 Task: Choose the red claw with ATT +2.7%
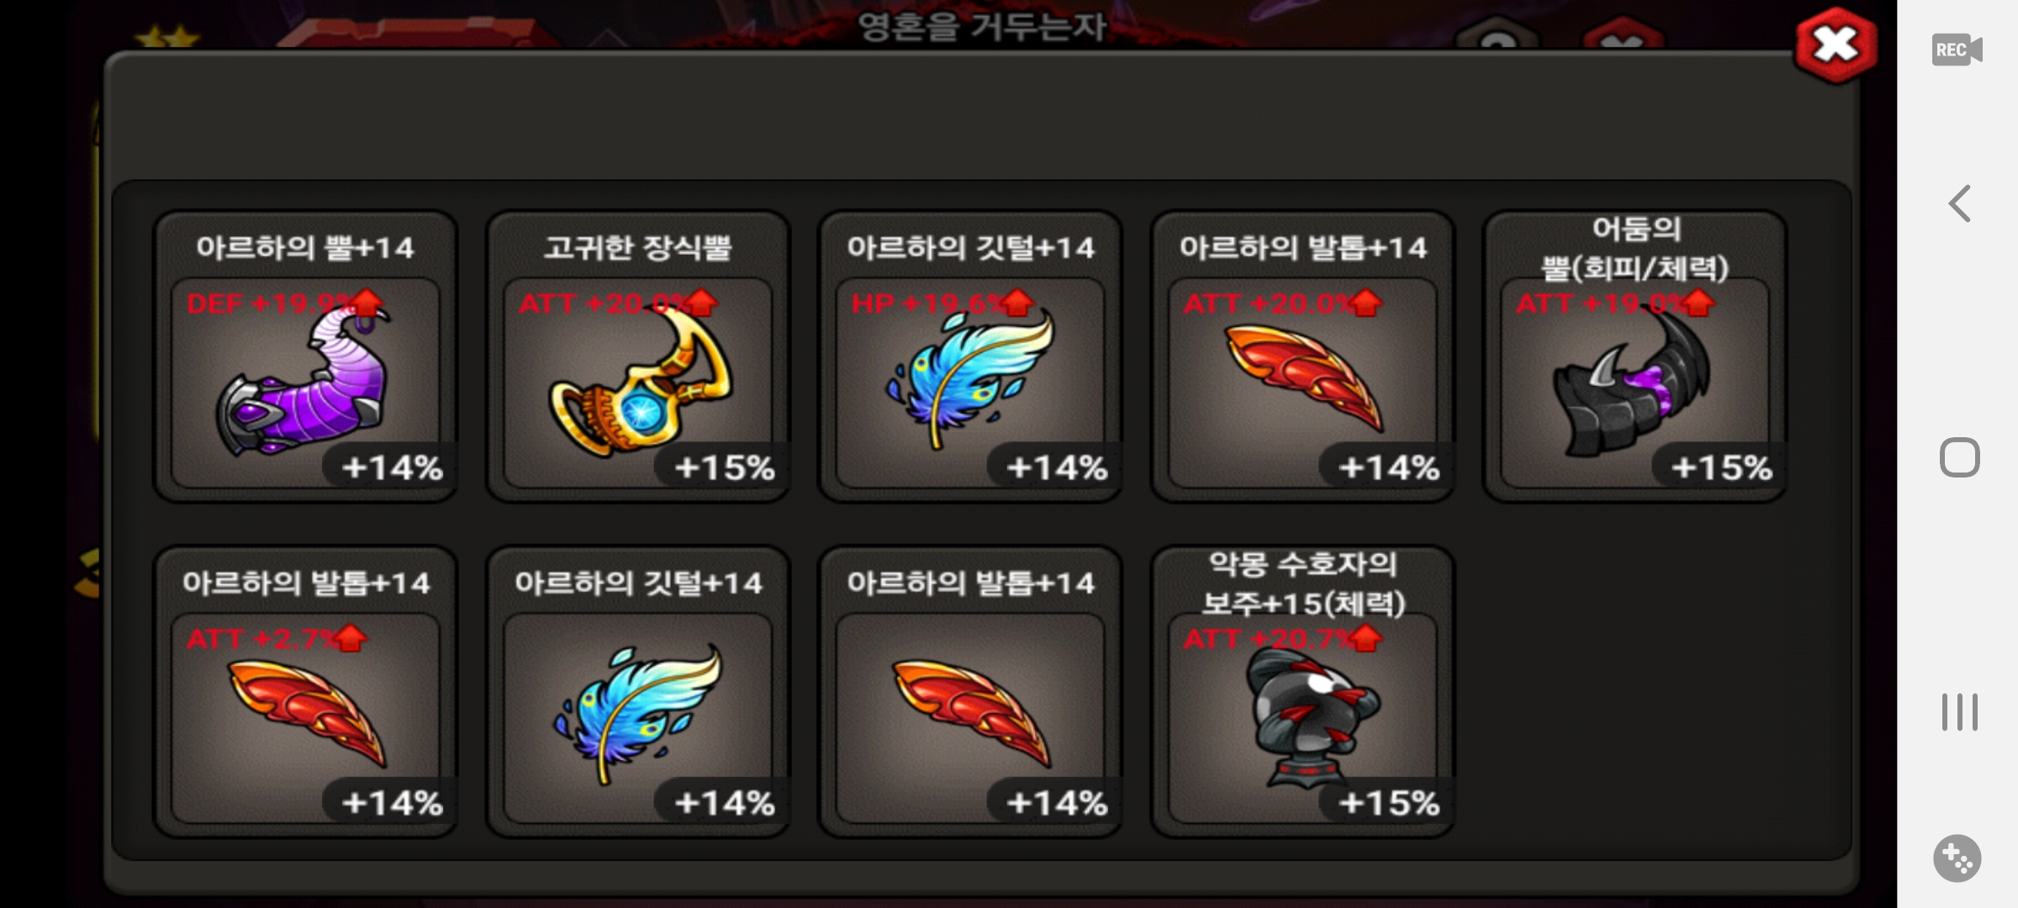pos(305,693)
